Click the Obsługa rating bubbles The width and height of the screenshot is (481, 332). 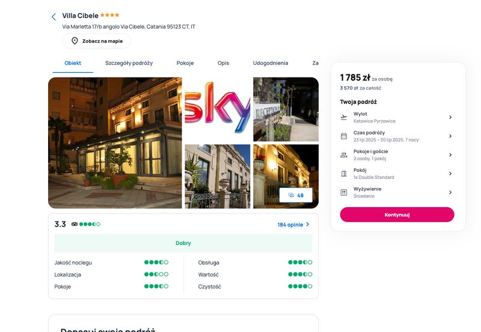click(300, 262)
